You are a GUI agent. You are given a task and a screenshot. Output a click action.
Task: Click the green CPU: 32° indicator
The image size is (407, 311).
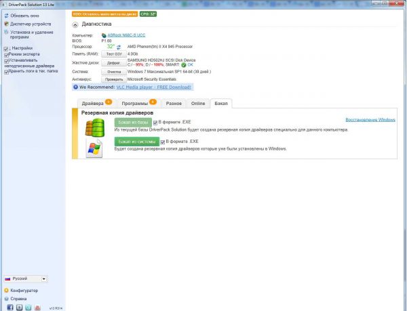point(148,14)
